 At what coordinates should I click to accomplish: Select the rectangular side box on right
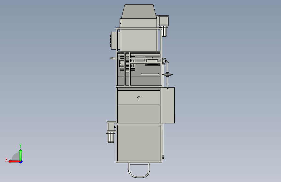click(x=168, y=105)
